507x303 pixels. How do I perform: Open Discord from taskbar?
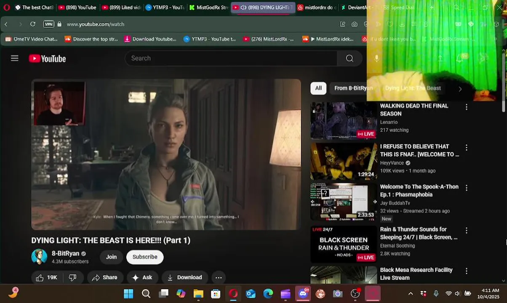point(303,294)
